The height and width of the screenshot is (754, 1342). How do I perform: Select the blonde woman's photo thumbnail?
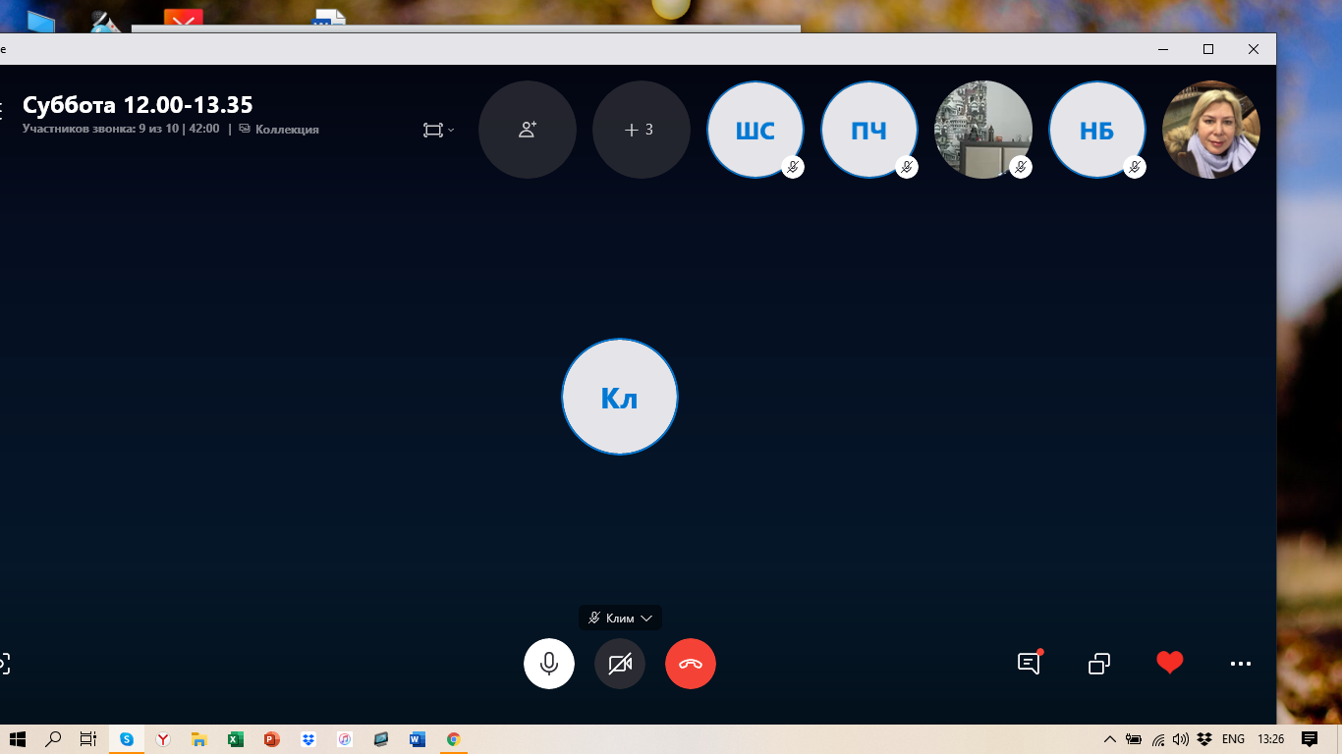coord(1210,130)
